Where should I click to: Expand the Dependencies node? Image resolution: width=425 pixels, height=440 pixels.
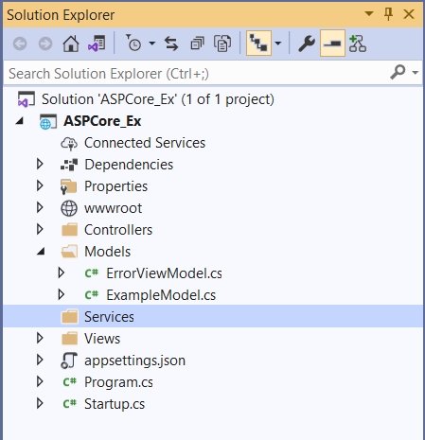[x=40, y=164]
